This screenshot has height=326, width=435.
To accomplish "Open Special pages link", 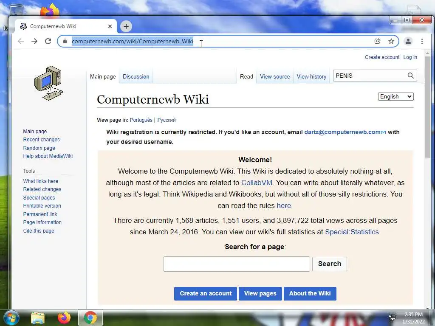I will 39,198.
